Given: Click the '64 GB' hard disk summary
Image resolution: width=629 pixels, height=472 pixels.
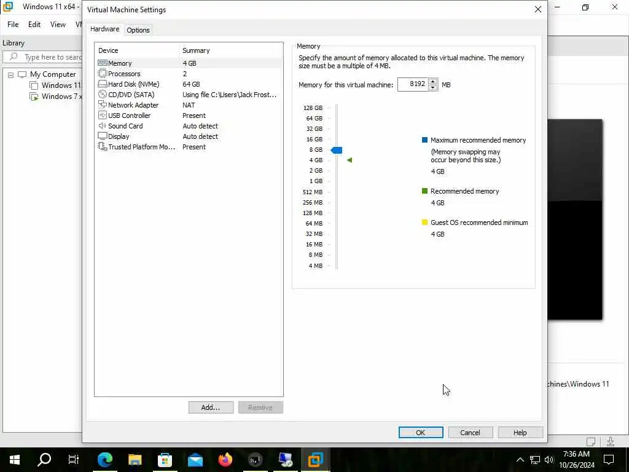Looking at the screenshot, I should (x=191, y=84).
